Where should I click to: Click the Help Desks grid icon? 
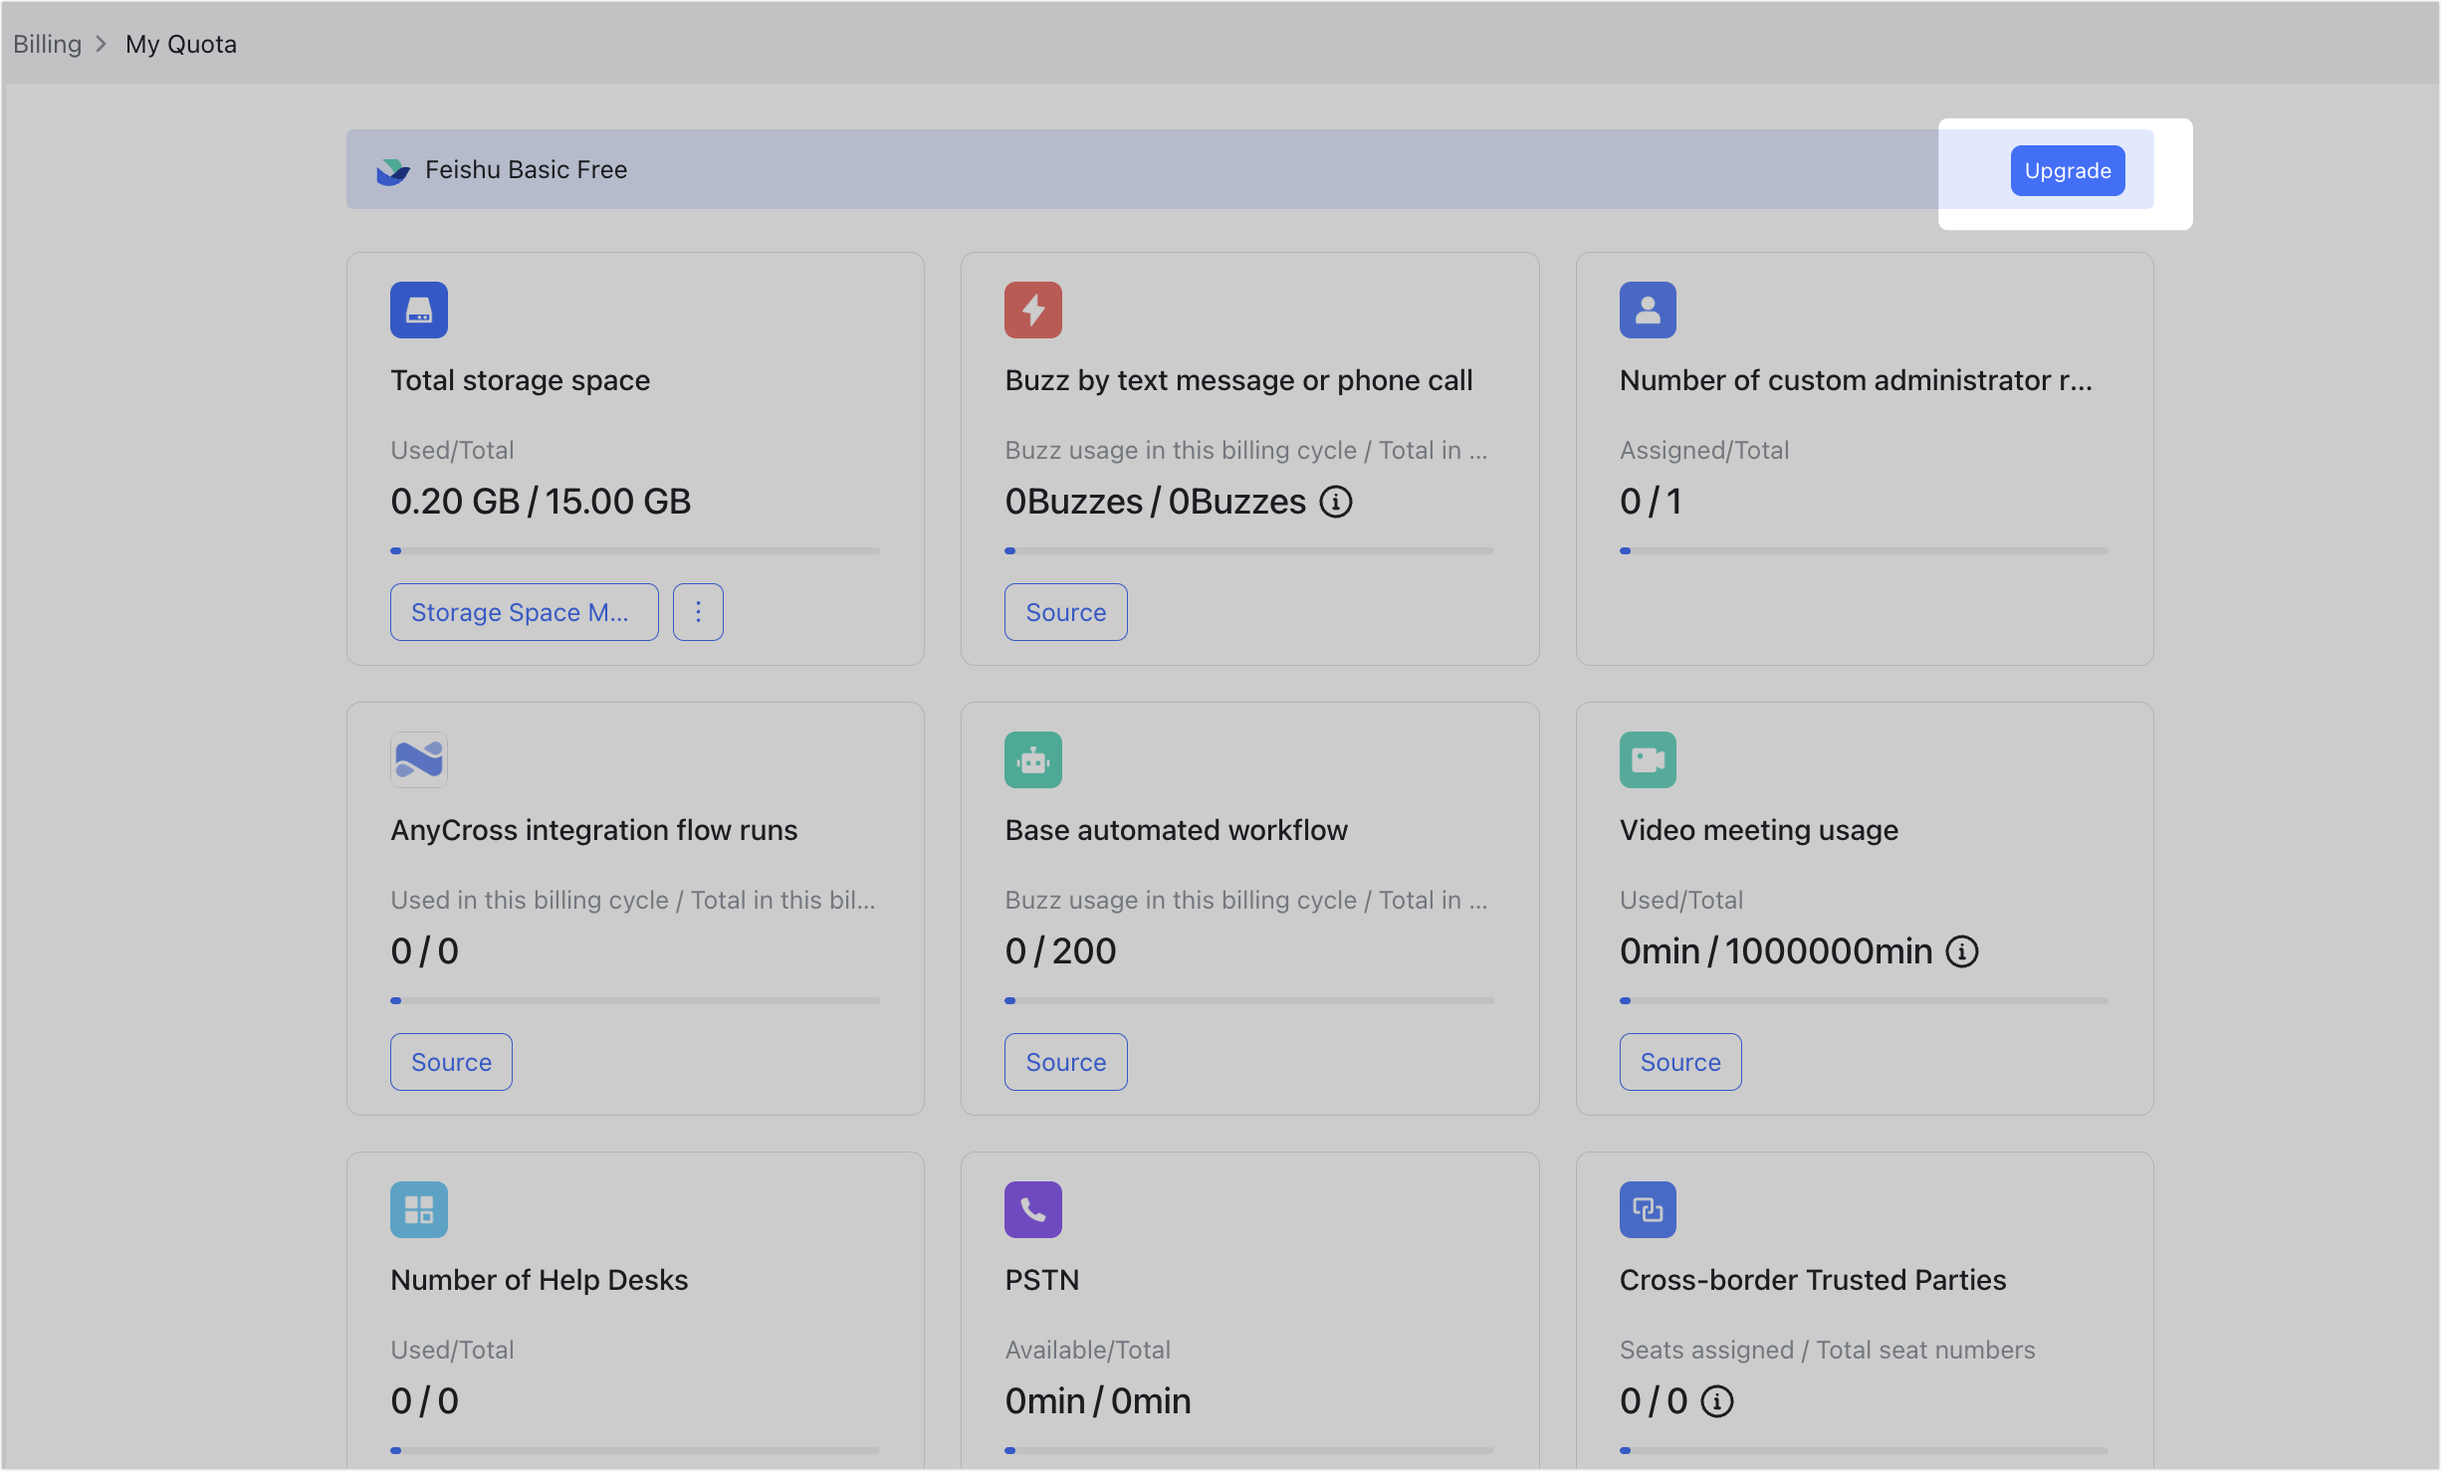(x=418, y=1210)
